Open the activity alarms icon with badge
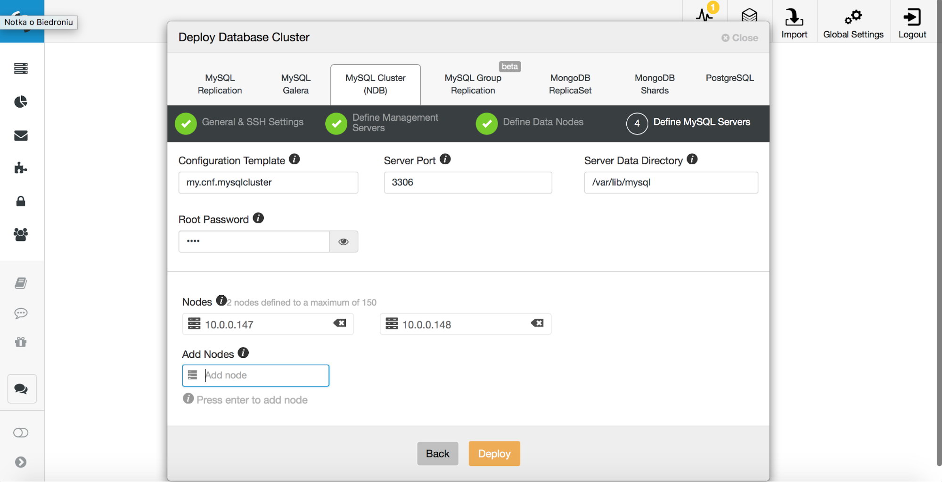The image size is (942, 482). [705, 14]
